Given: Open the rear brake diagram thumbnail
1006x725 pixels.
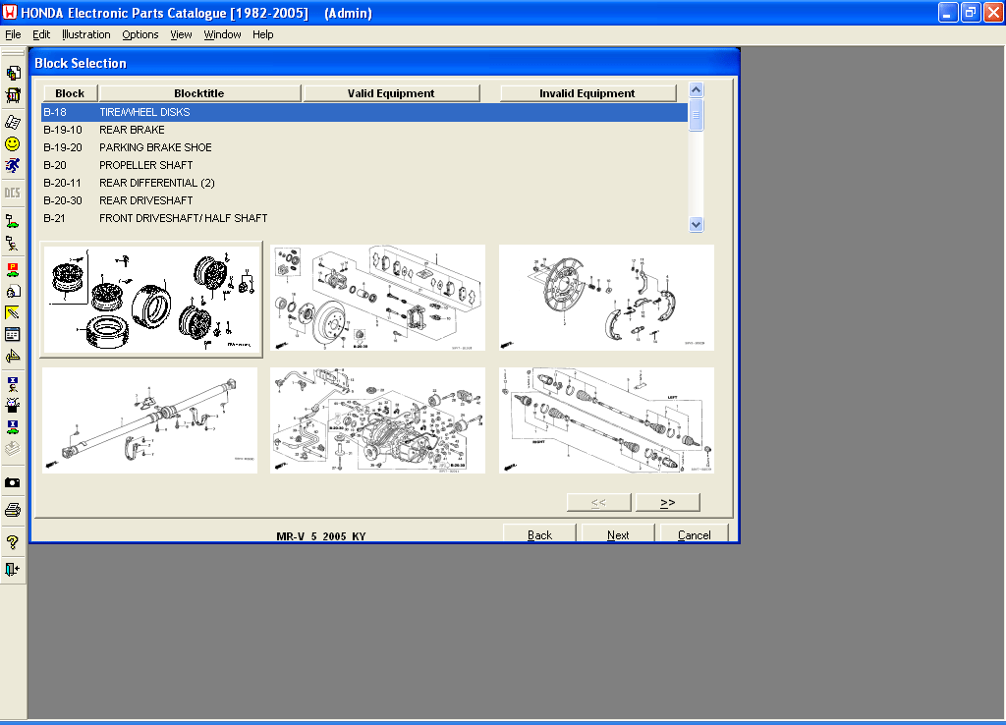Looking at the screenshot, I should 378,298.
